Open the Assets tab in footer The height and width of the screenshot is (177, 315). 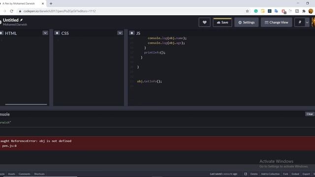11,174
